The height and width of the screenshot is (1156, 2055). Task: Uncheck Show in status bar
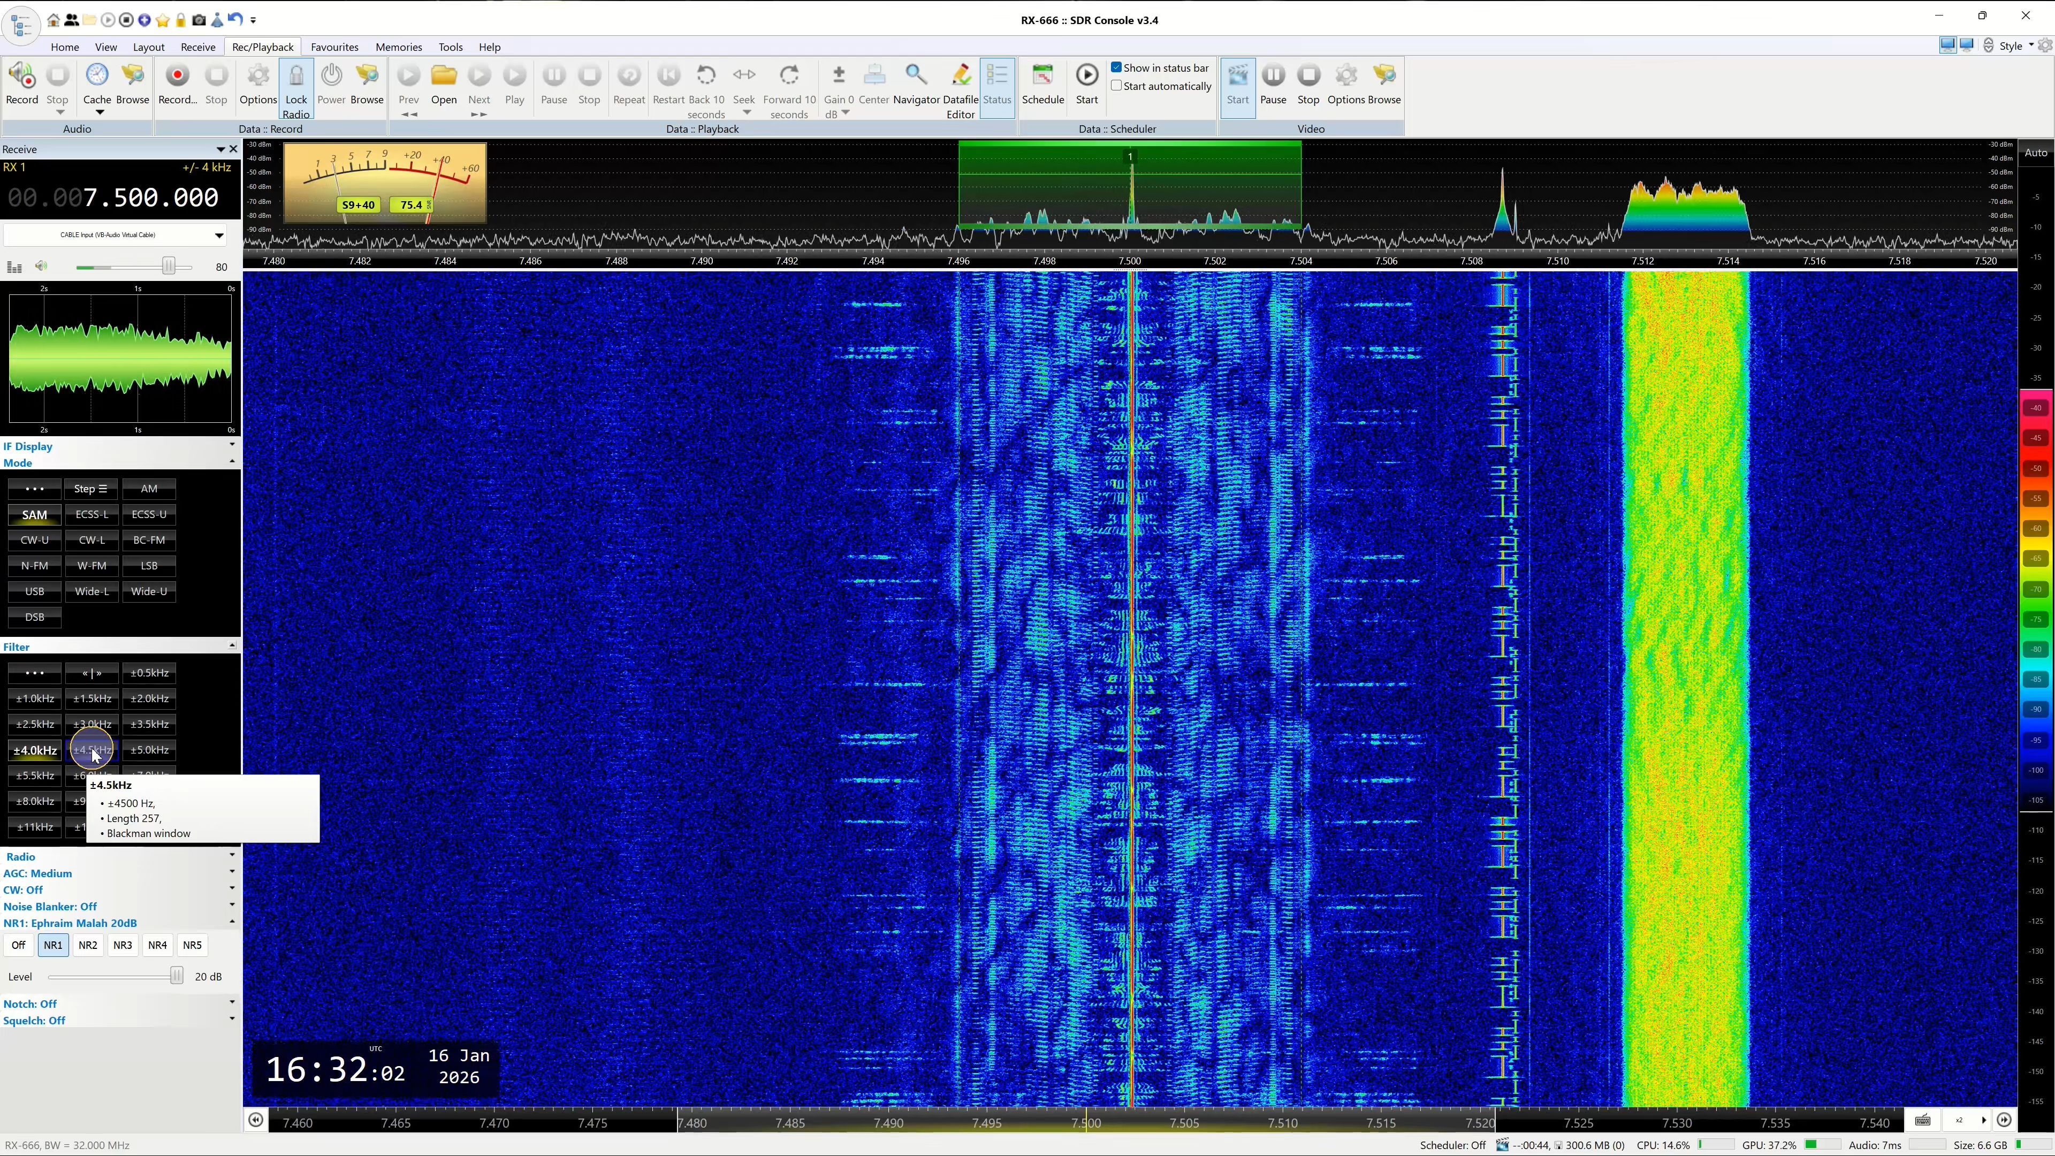(1117, 68)
